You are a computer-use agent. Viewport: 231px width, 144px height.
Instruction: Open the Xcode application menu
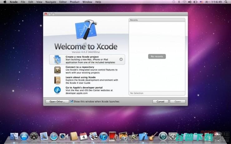coord(13,2)
